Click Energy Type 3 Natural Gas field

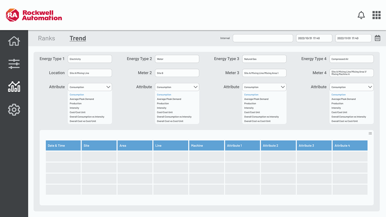coord(264,59)
